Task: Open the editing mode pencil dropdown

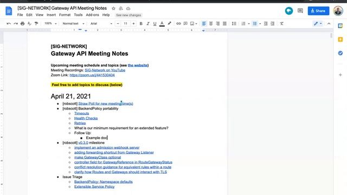Action: point(318,23)
